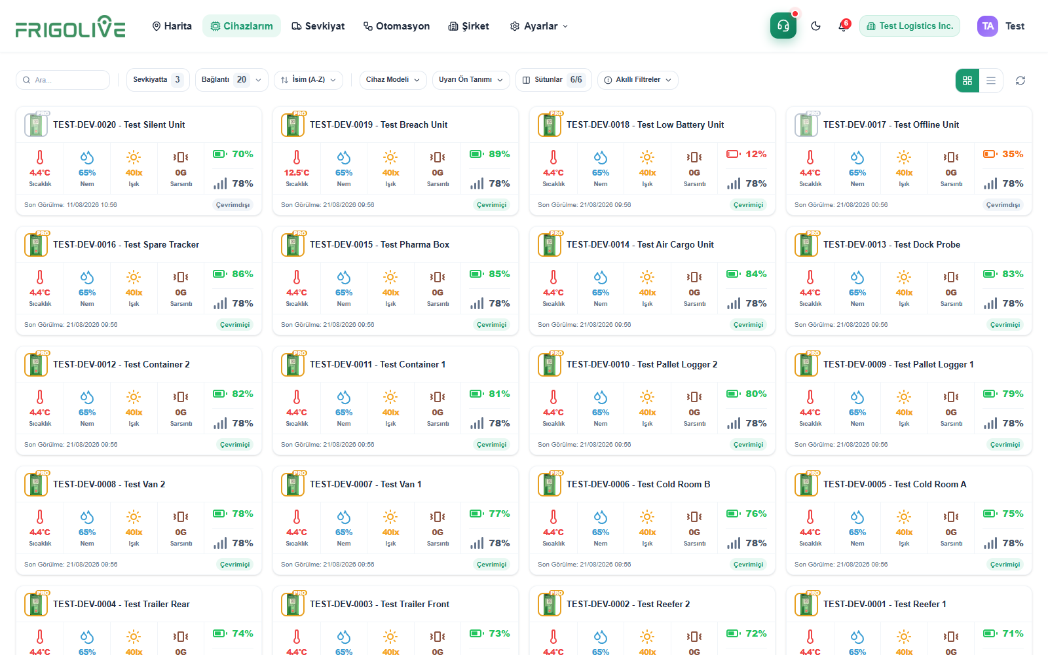Open the Otomasyon tab
The height and width of the screenshot is (655, 1048).
[x=396, y=26]
